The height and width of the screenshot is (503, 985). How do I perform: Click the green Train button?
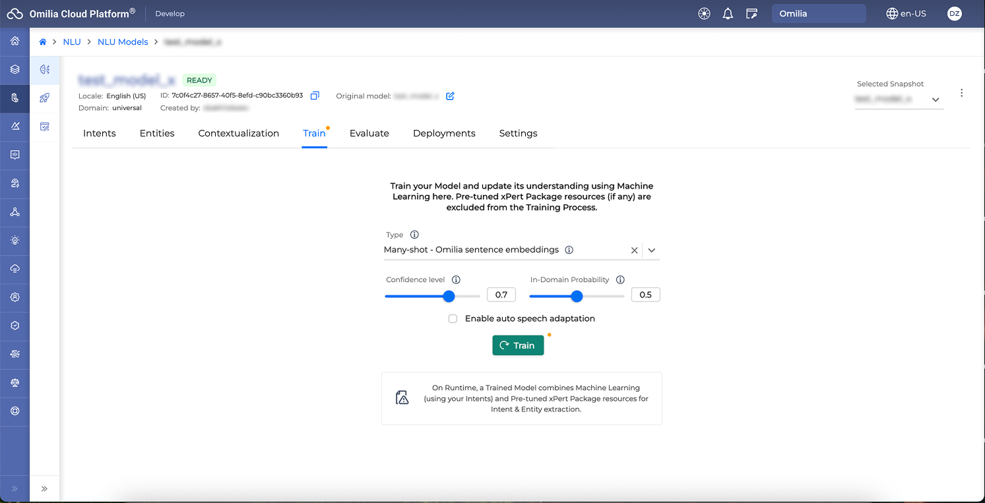pos(518,345)
